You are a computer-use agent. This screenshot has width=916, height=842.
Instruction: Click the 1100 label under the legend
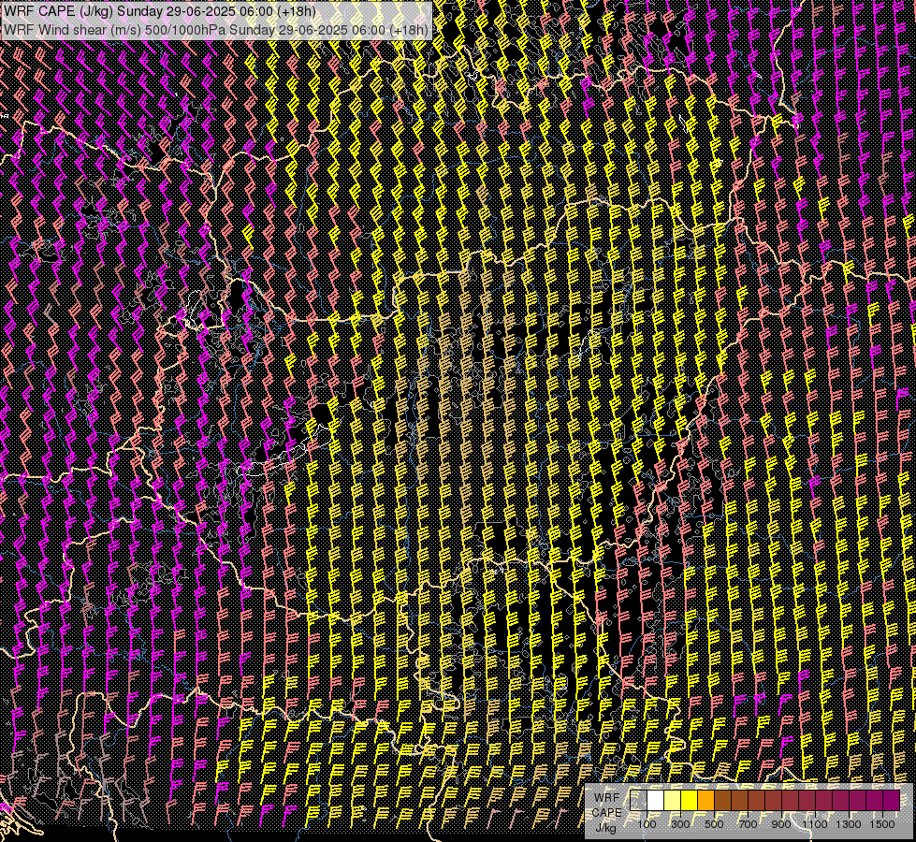pos(815,824)
